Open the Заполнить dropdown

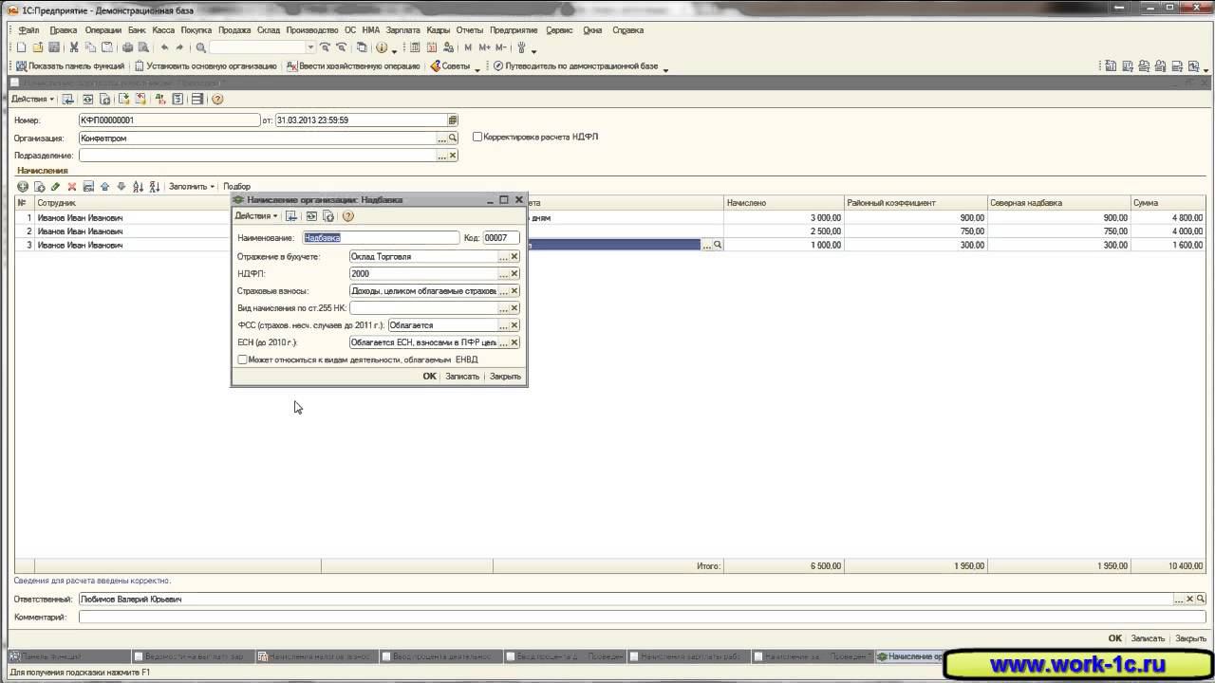click(x=191, y=187)
